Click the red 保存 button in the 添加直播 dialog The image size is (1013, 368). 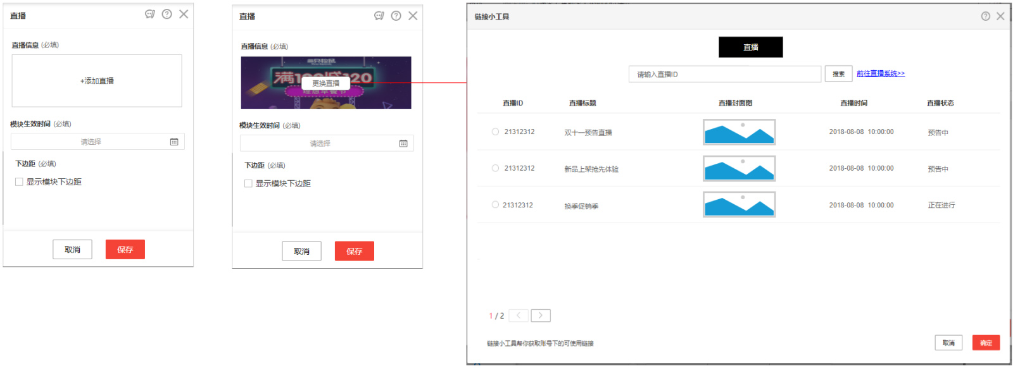[x=125, y=250]
